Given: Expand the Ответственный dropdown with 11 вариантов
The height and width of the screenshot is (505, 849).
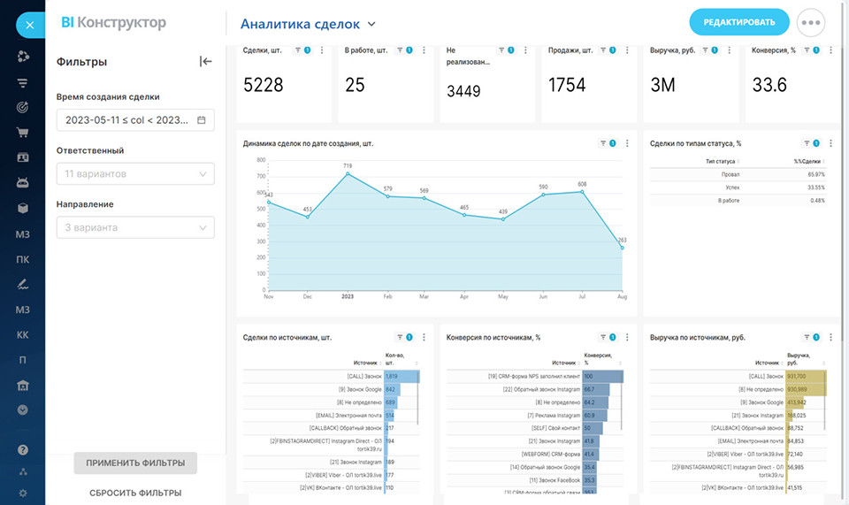Looking at the screenshot, I should click(x=135, y=174).
